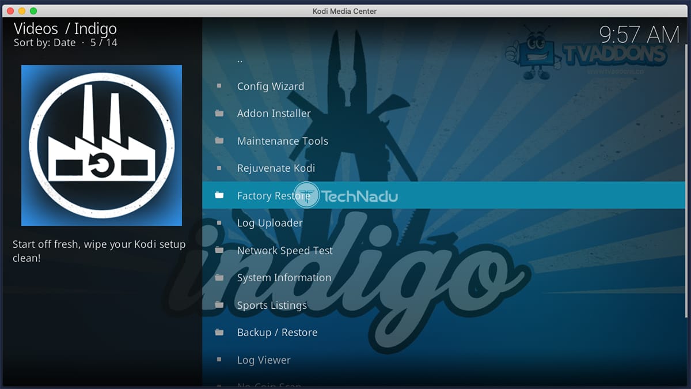Image resolution: width=691 pixels, height=389 pixels.
Task: Close the Kodi Media Center window
Action: point(10,11)
